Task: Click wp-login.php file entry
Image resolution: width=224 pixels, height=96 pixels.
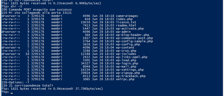Action: pos(127,63)
